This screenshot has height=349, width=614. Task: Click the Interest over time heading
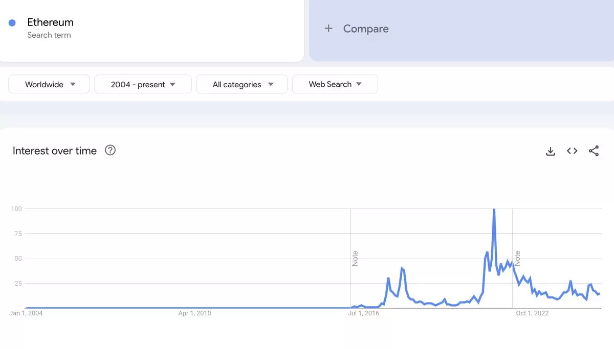(x=55, y=151)
